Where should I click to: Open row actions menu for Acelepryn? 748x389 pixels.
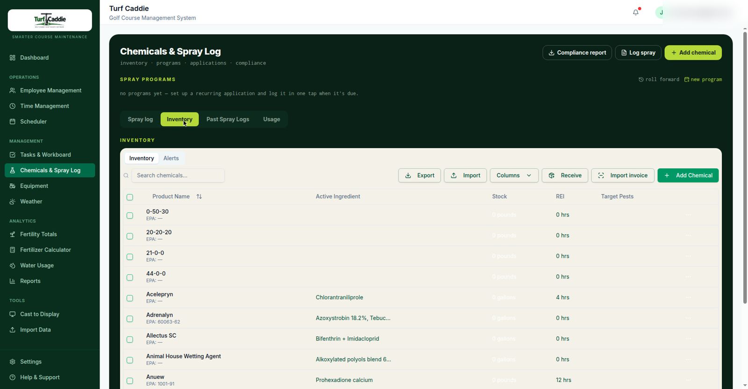[688, 297]
